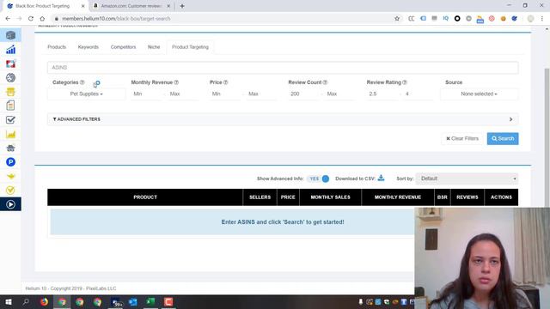Open the Pet Supplies categories dropdown
Image resolution: width=550 pixels, height=309 pixels.
point(86,94)
